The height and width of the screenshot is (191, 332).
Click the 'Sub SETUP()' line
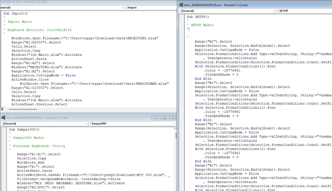pos(198,17)
